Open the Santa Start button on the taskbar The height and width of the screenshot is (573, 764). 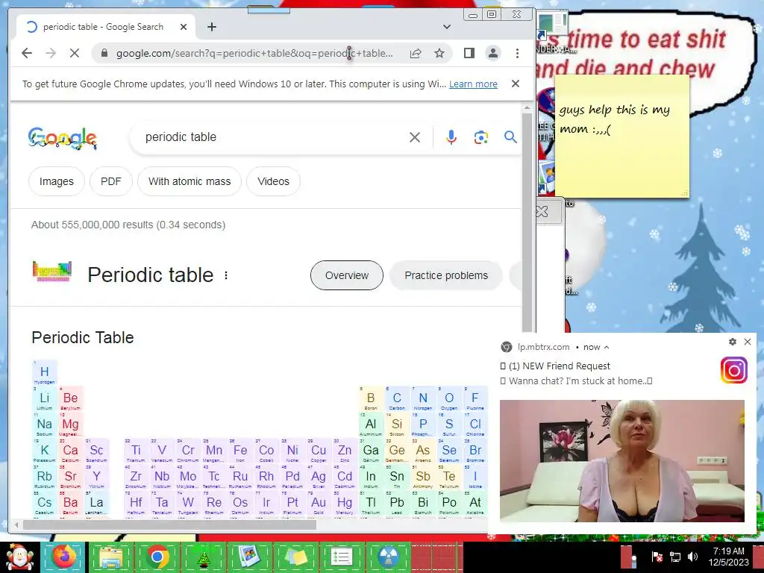coord(19,557)
